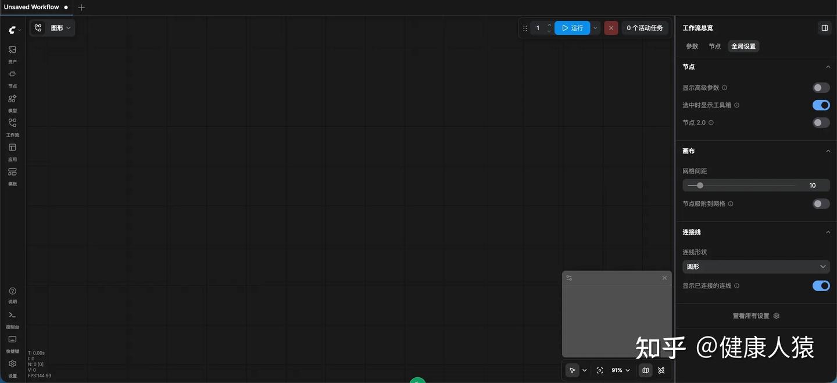The width and height of the screenshot is (837, 383).
Task: Toggle link visibility icon in canvas toolbar
Action: click(661, 370)
